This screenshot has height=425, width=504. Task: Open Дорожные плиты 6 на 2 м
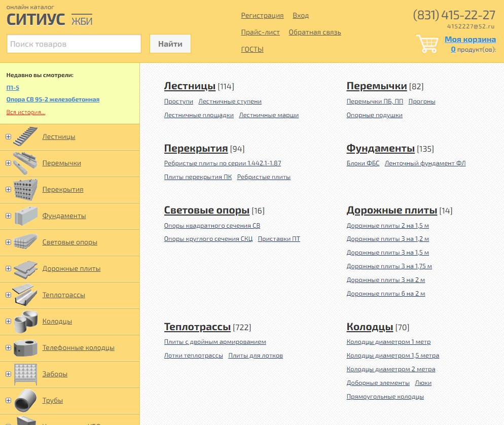[x=386, y=294]
